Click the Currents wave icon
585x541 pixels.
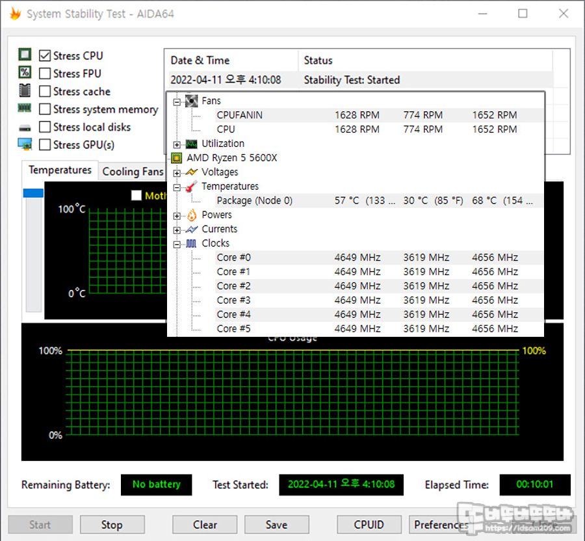coord(191,229)
